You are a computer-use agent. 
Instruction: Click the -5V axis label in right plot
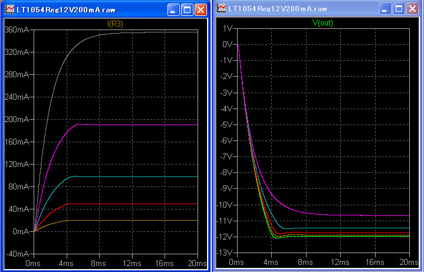(x=226, y=124)
